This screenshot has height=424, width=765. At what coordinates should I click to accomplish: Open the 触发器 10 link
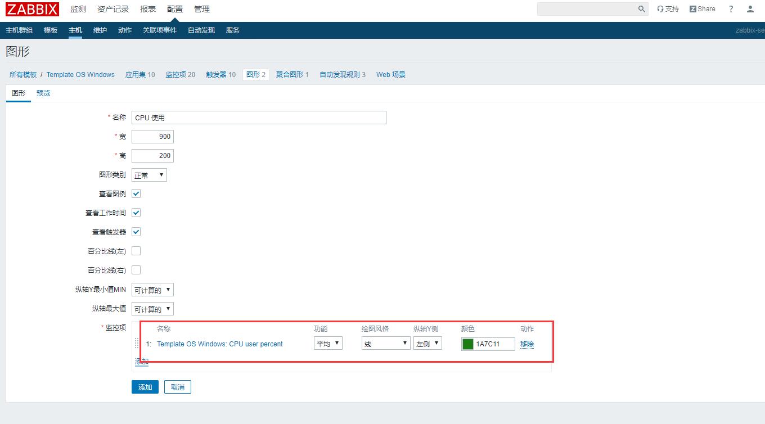pyautogui.click(x=221, y=74)
